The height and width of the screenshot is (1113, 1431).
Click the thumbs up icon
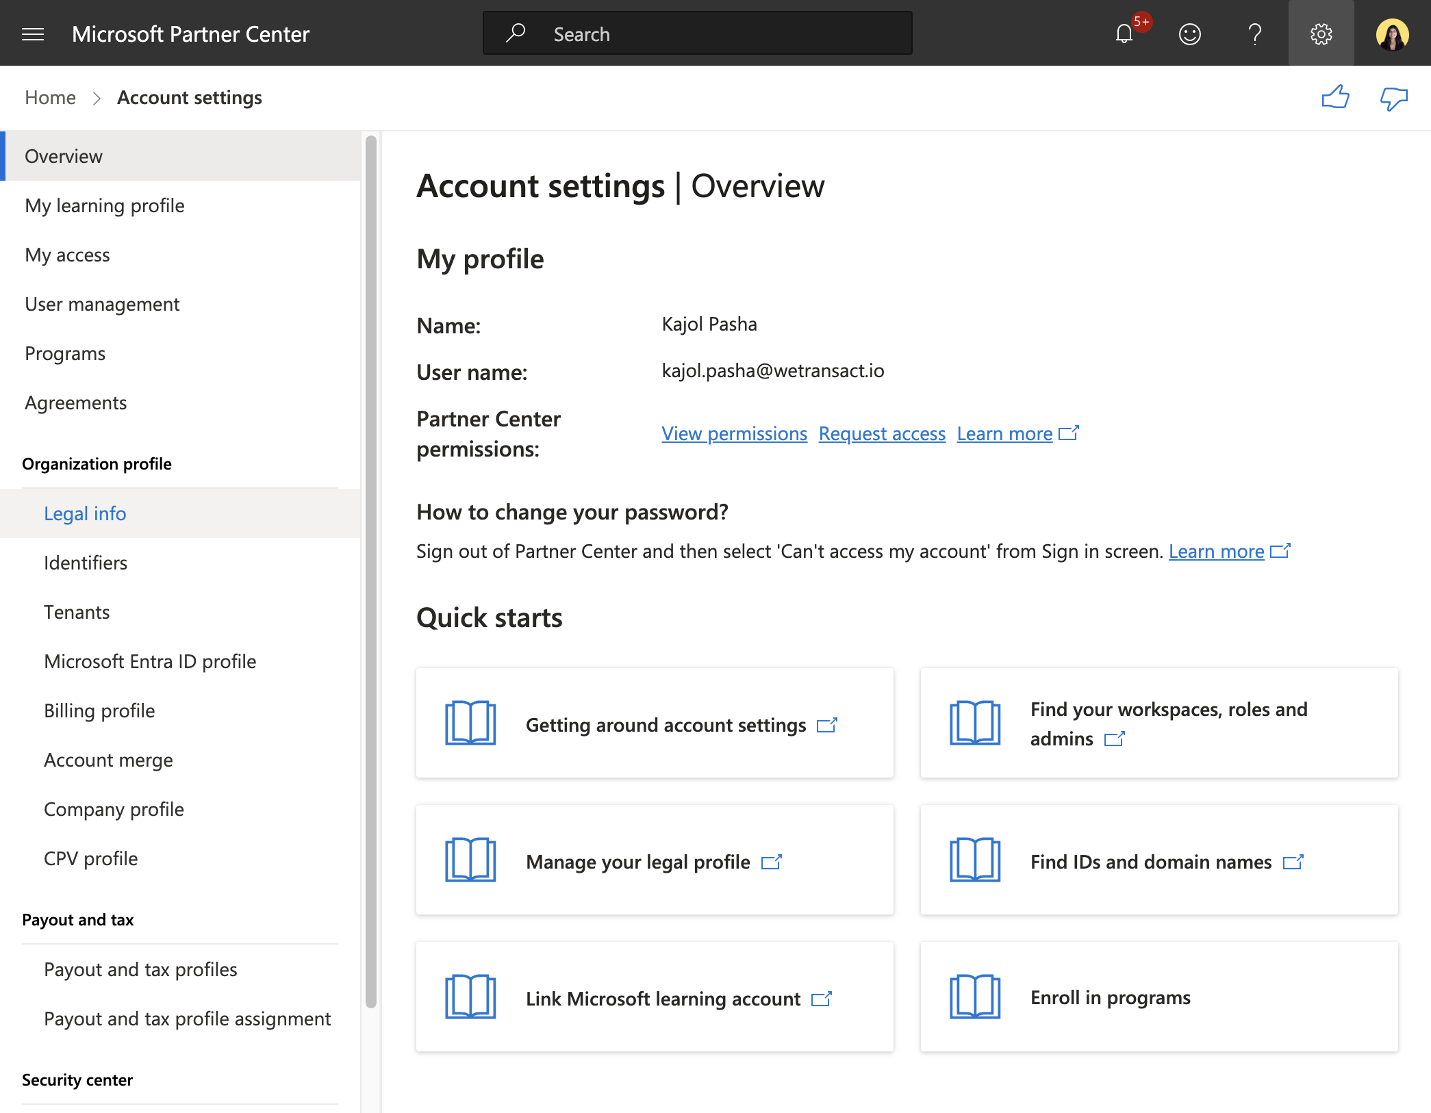click(1335, 98)
